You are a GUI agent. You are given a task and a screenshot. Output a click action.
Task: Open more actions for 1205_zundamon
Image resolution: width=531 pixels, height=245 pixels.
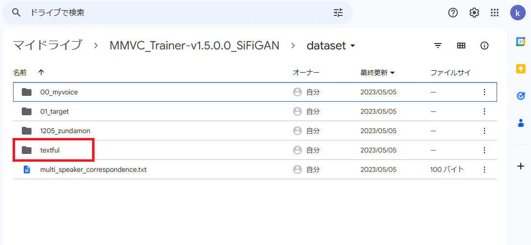pyautogui.click(x=484, y=131)
